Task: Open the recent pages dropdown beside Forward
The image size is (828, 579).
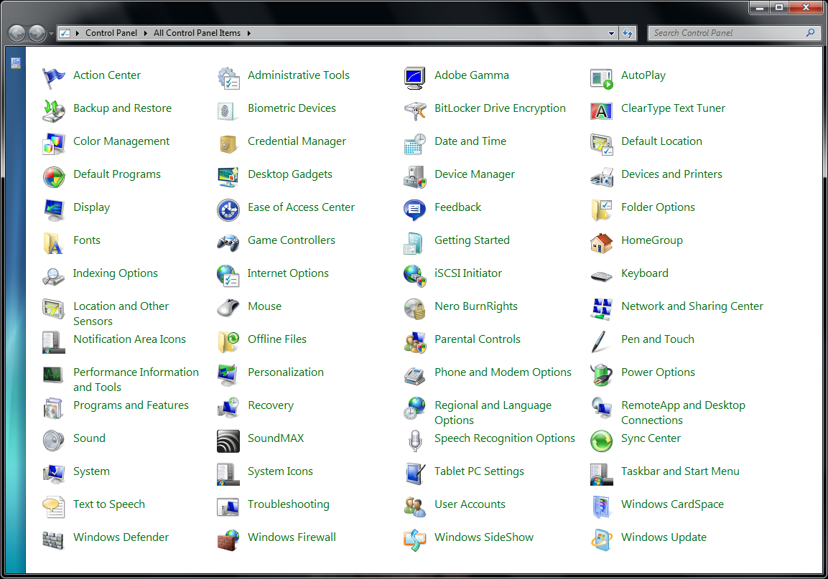Action: point(51,33)
